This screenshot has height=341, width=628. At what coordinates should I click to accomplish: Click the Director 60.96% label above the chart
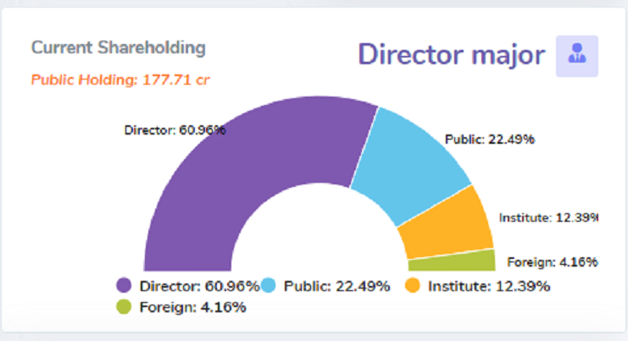175,130
